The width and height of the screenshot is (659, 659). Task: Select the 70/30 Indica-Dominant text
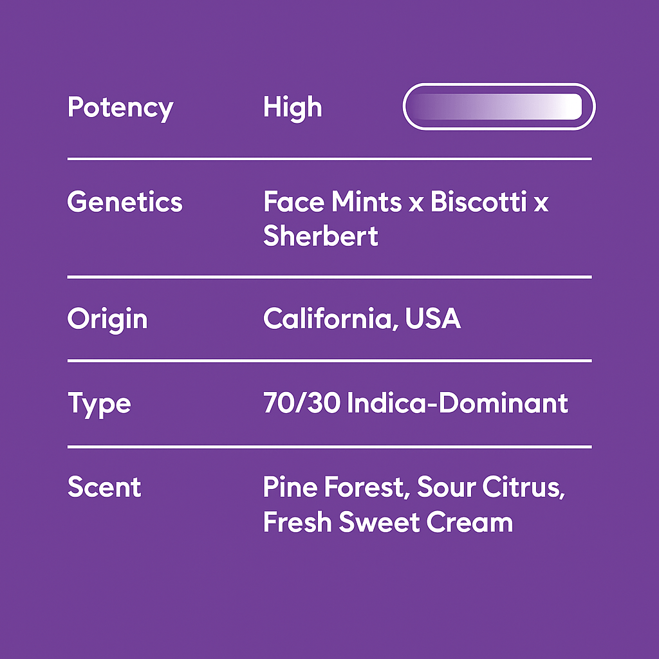[415, 404]
